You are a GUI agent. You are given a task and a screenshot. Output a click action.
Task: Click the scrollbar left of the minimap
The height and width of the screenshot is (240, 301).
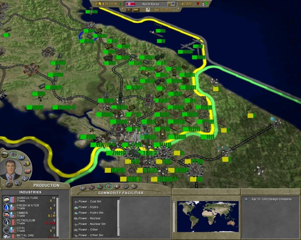point(174,217)
